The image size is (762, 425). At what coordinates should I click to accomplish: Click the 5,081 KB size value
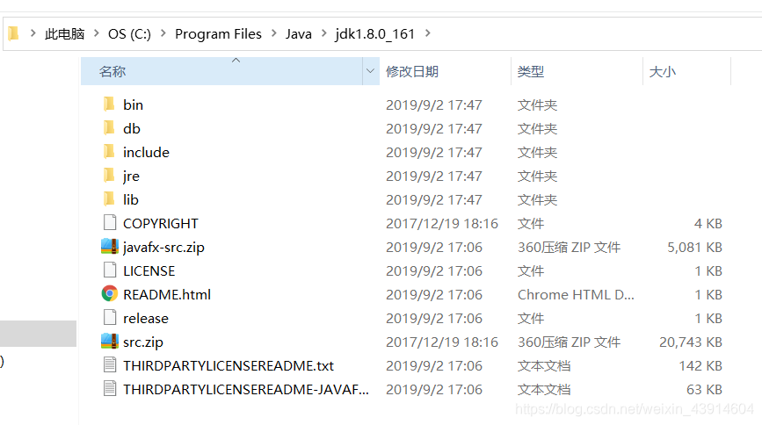[694, 248]
